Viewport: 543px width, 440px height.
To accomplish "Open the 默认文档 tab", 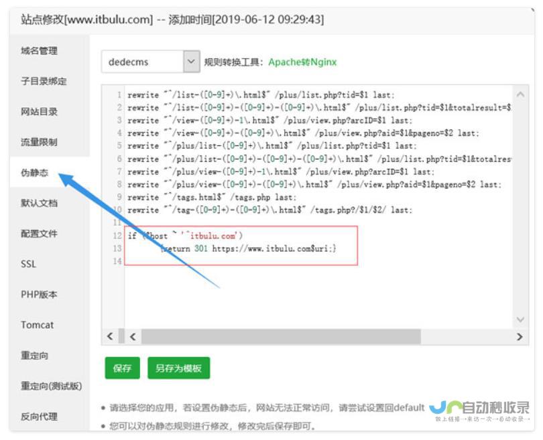I will [39, 203].
